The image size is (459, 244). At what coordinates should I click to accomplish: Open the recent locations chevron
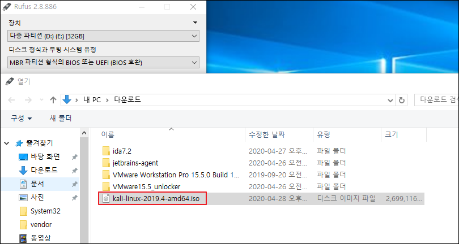click(x=41, y=100)
